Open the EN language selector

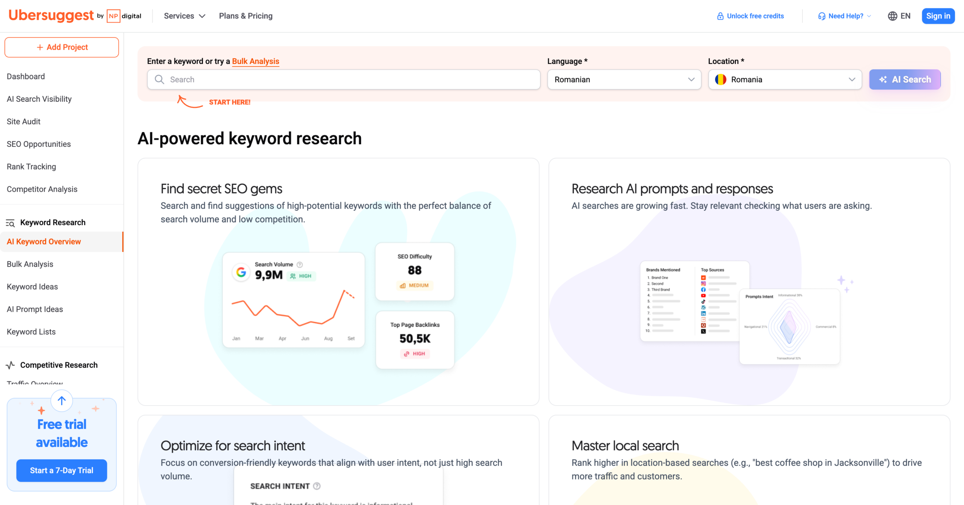(x=899, y=16)
